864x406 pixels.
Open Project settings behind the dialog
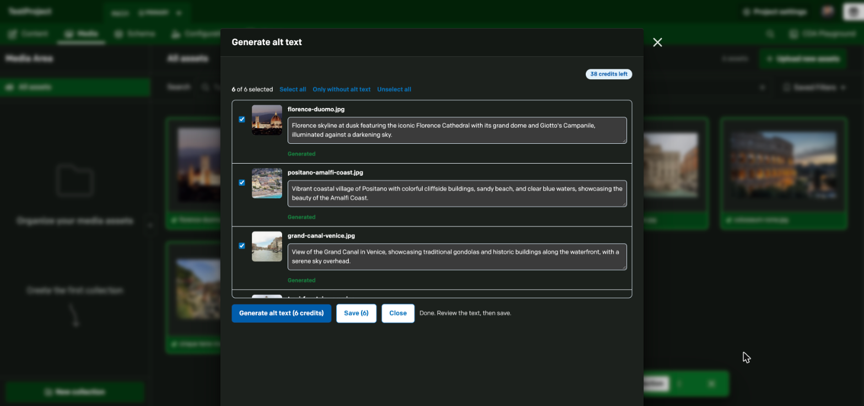coord(774,12)
